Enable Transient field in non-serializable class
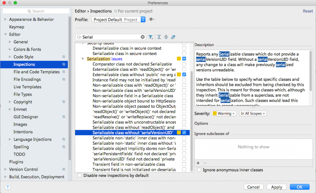Image resolution: width=316 pixels, height=193 pixels. pyautogui.click(x=184, y=164)
